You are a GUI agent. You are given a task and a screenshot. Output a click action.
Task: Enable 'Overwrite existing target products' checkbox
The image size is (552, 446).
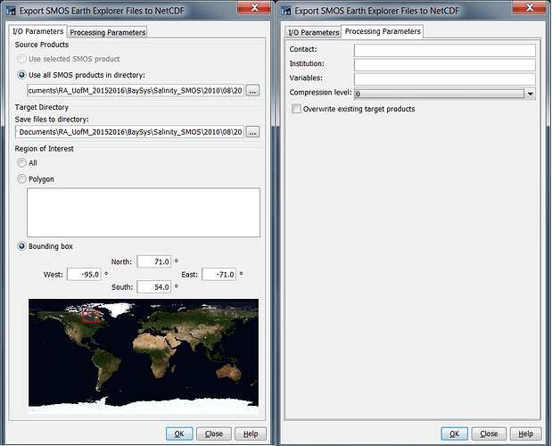[296, 109]
